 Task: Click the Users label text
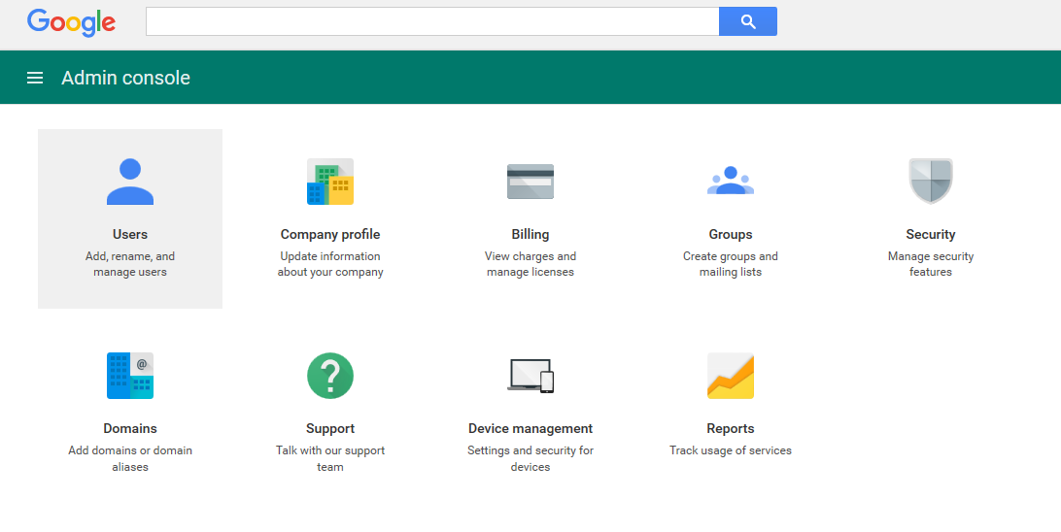coord(130,234)
